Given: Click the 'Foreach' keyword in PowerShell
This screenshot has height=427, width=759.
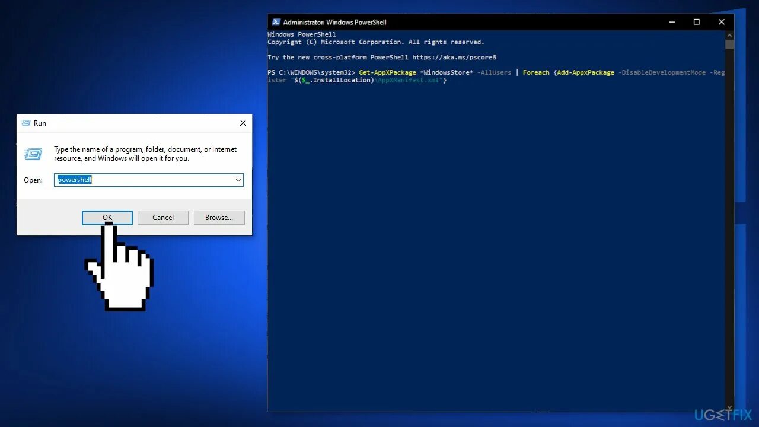Looking at the screenshot, I should click(536, 72).
